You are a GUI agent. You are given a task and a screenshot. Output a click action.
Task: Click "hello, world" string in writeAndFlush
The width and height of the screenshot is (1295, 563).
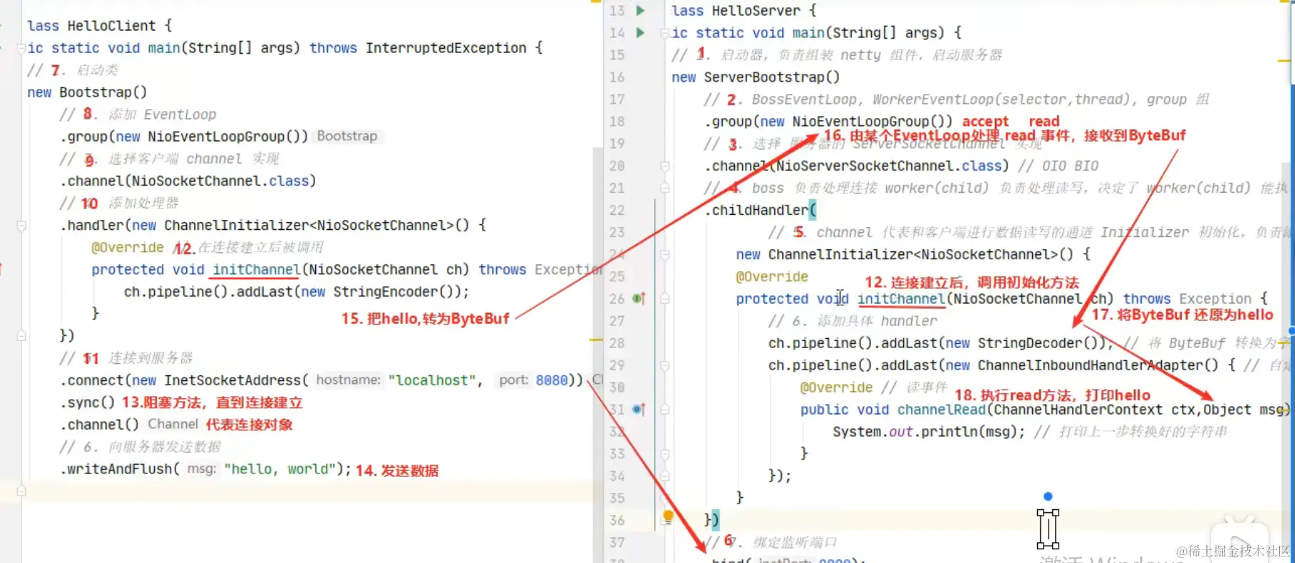(x=280, y=469)
